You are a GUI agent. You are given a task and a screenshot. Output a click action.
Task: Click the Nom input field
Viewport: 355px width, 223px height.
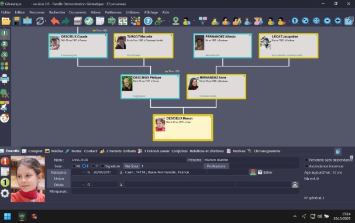128,160
